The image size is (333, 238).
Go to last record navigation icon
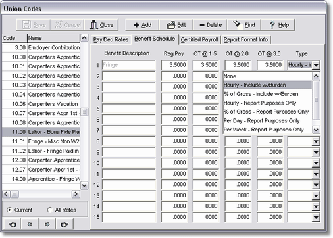[x=64, y=224]
